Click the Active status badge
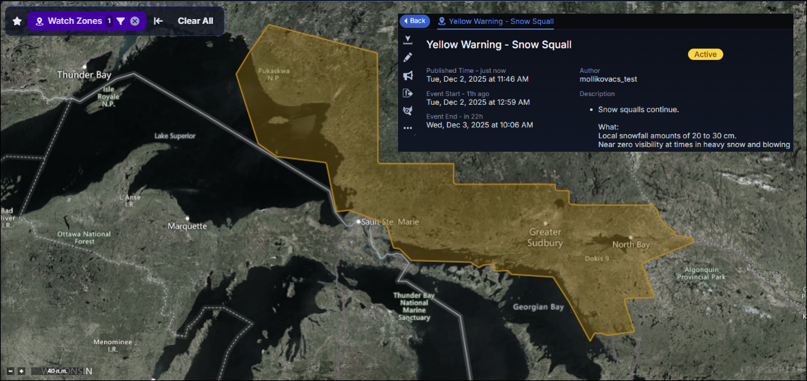Image resolution: width=807 pixels, height=381 pixels. pos(705,54)
